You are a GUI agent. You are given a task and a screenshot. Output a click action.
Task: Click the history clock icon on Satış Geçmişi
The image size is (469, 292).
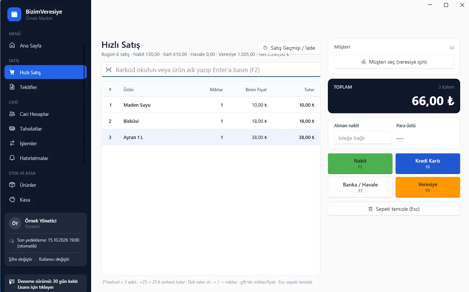265,48
